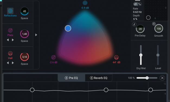Select the middle EQ node
This screenshot has height=102, width=170.
pos(106,90)
